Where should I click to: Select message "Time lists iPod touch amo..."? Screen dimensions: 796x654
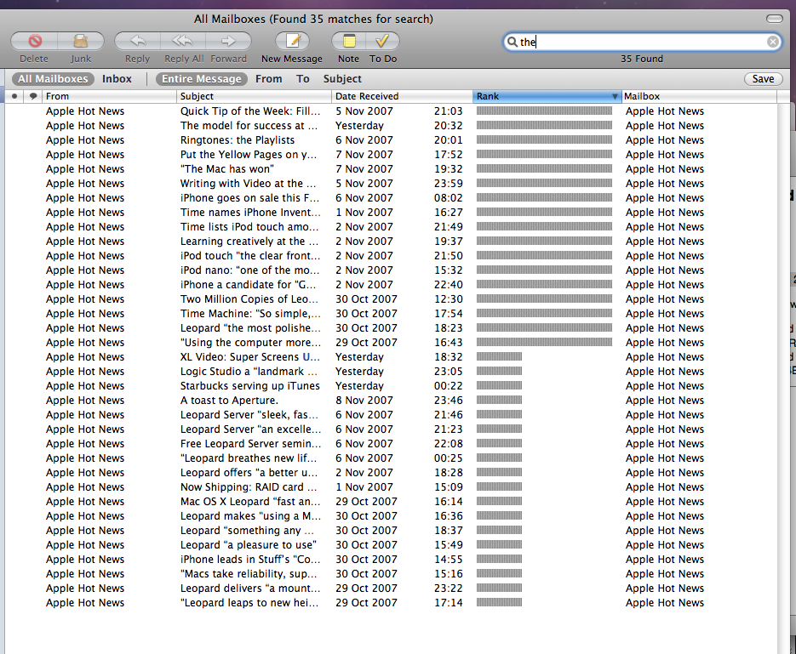[391, 226]
